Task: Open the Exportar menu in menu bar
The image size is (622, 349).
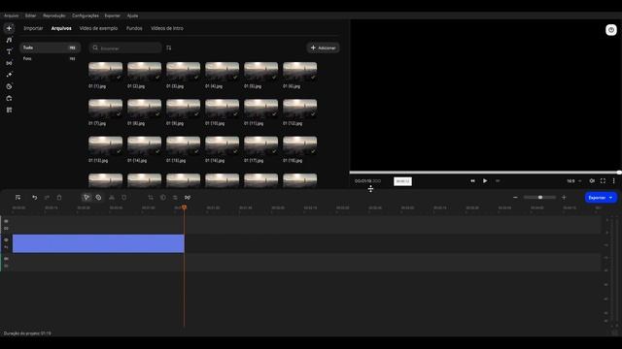Action: (x=113, y=16)
